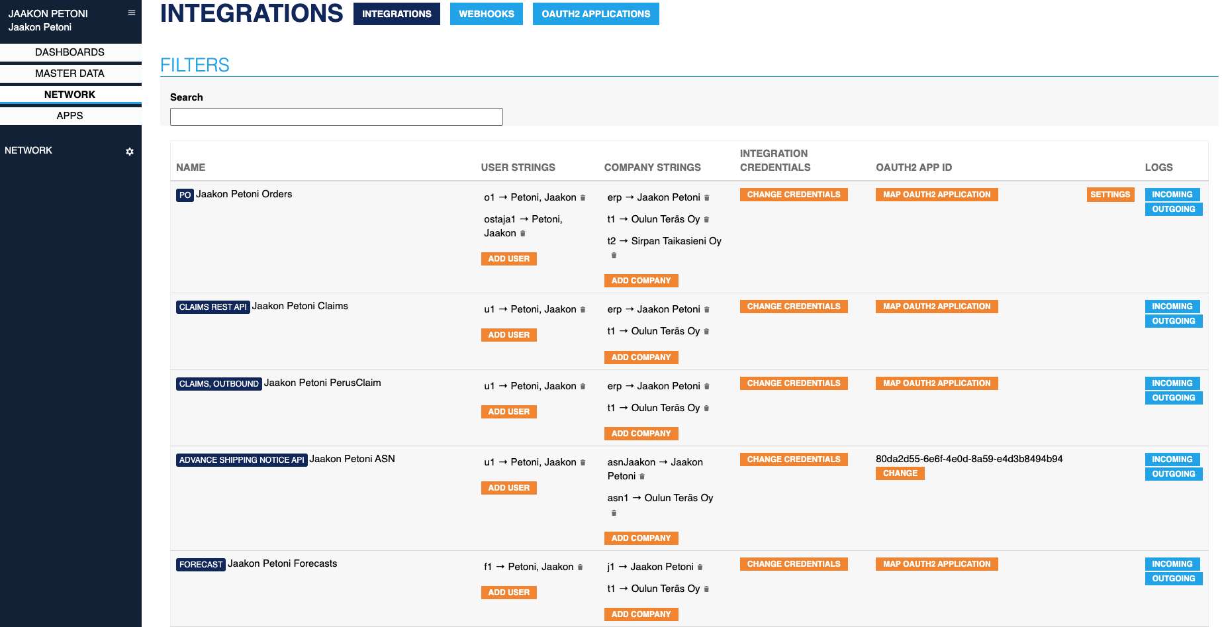
Task: Click Add User in the Claims REST API row
Action: tap(508, 335)
